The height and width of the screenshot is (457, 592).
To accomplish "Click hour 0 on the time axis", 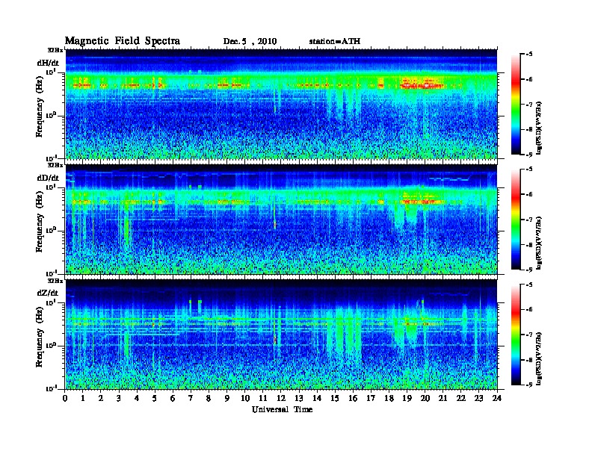I will [65, 398].
